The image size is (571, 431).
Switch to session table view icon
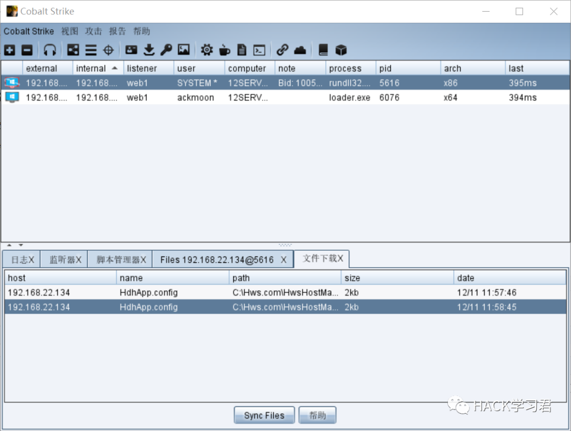click(91, 50)
